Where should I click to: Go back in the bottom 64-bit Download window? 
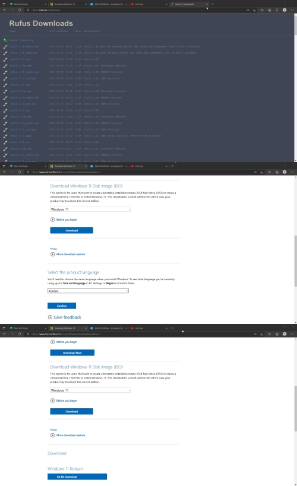[5, 334]
